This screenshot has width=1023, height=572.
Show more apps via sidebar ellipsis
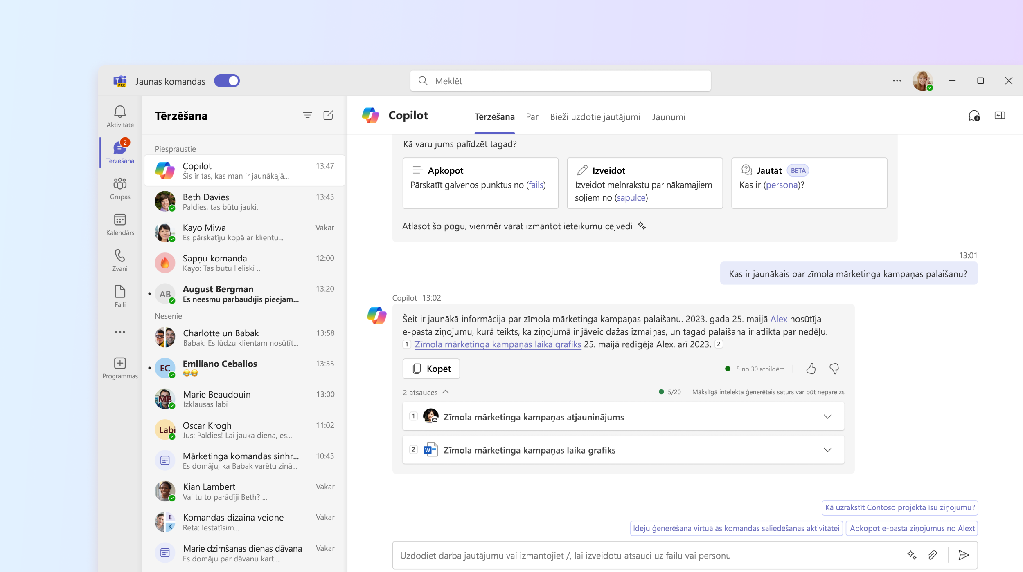click(x=120, y=332)
